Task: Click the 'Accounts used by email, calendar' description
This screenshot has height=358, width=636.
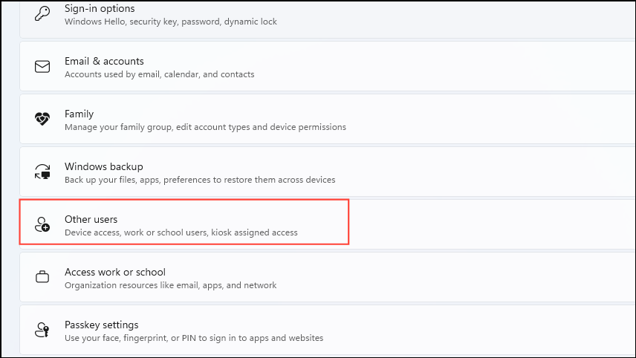Action: (x=160, y=74)
